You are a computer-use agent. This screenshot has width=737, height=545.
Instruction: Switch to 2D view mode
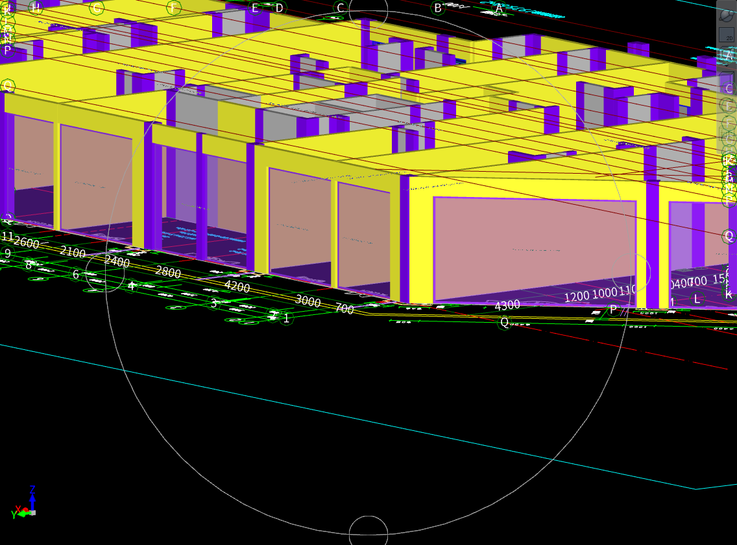(x=727, y=35)
